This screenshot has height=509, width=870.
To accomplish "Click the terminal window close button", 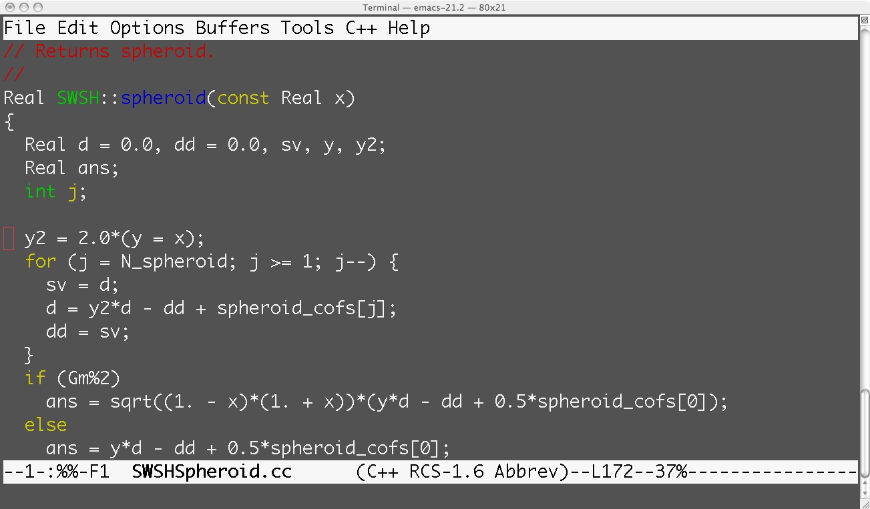I will (x=9, y=7).
